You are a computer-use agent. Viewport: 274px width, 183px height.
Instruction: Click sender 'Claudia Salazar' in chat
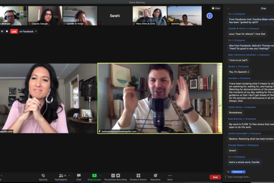[x=236, y=145]
